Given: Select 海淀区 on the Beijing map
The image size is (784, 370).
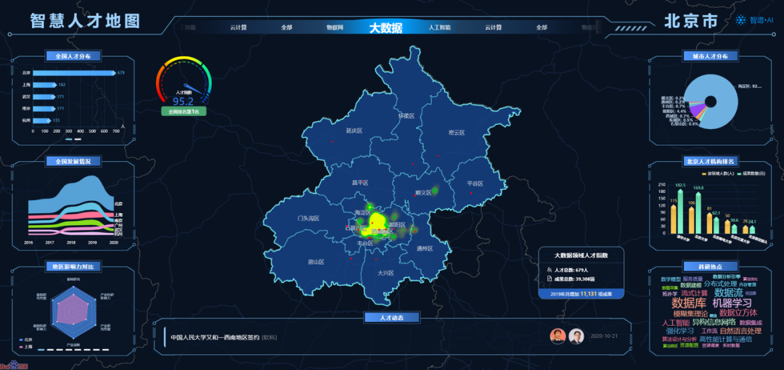Looking at the screenshot, I should [363, 213].
